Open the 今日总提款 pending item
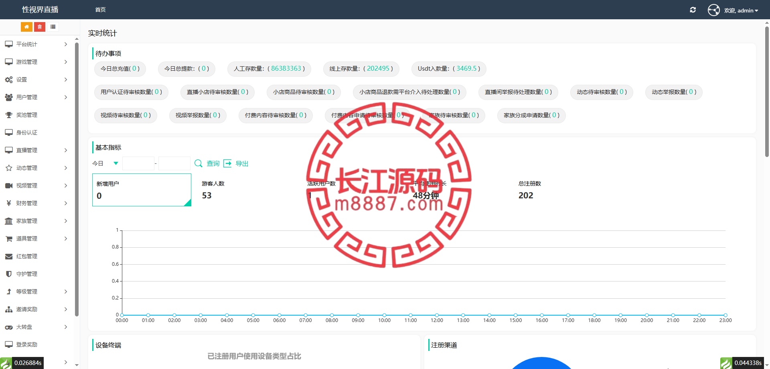This screenshot has width=770, height=369. click(186, 69)
